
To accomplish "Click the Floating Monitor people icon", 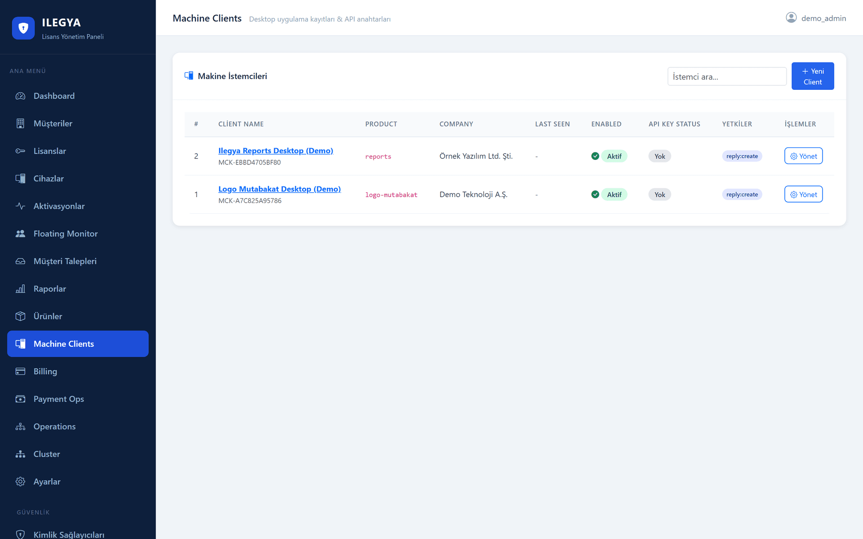I will 20,234.
